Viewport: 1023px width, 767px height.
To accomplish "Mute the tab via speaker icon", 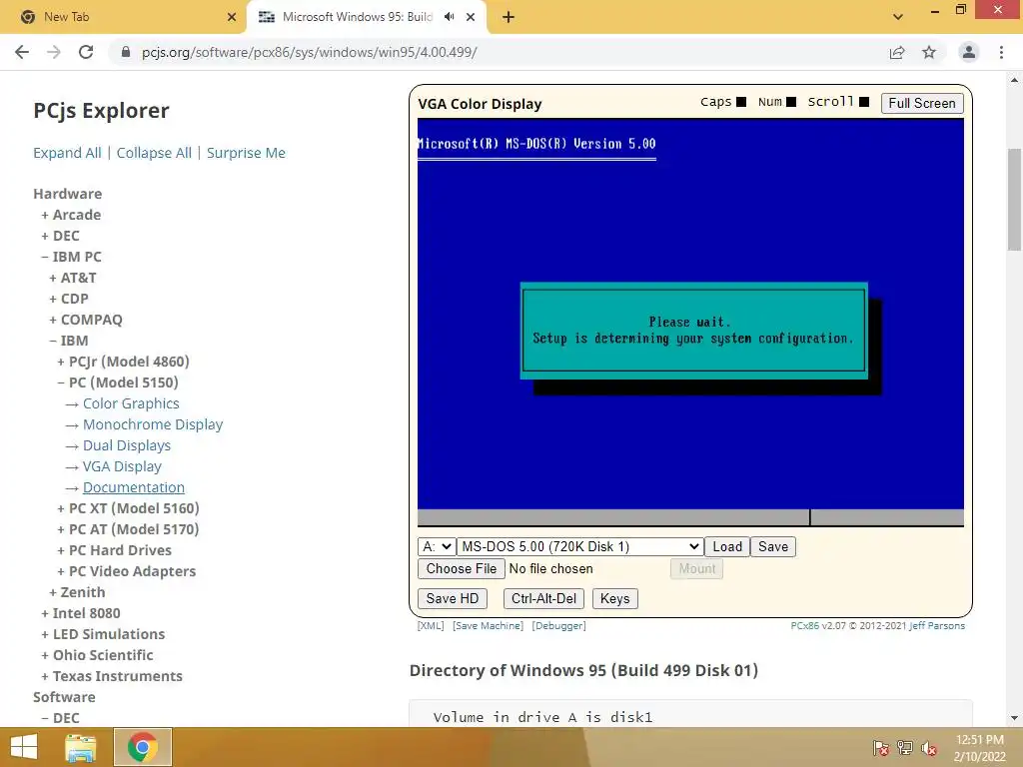I will (450, 17).
